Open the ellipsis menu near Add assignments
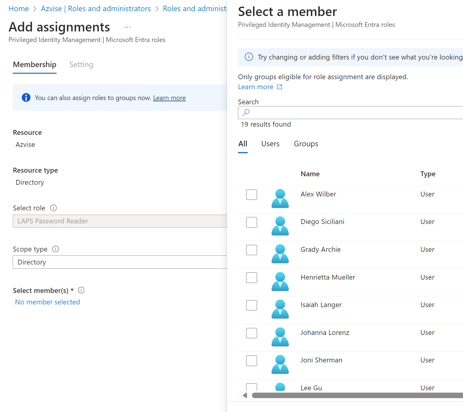463x412 pixels. 127,27
